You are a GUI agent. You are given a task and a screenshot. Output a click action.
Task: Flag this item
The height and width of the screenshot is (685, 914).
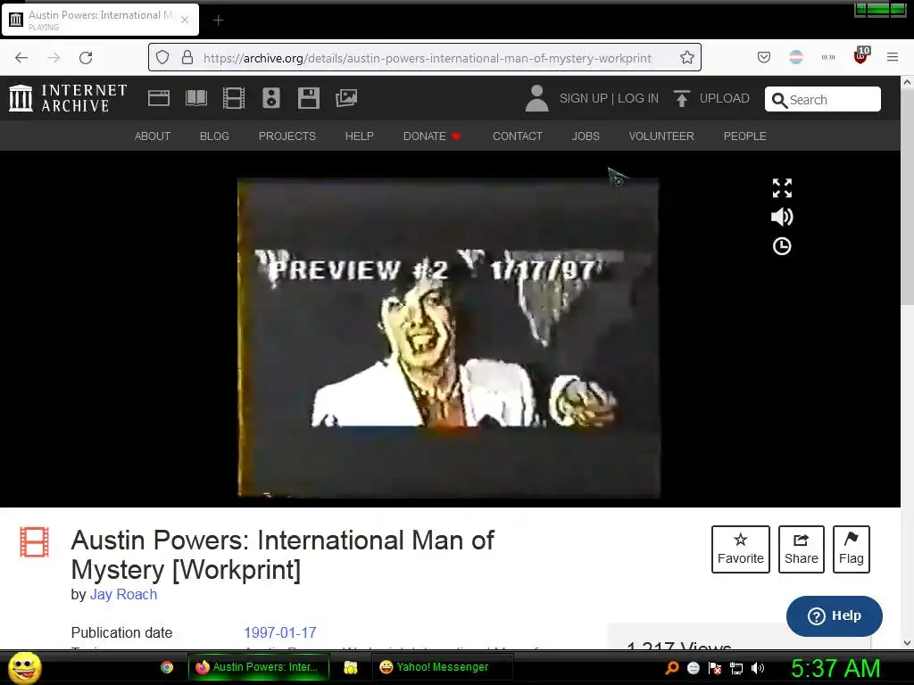click(851, 549)
